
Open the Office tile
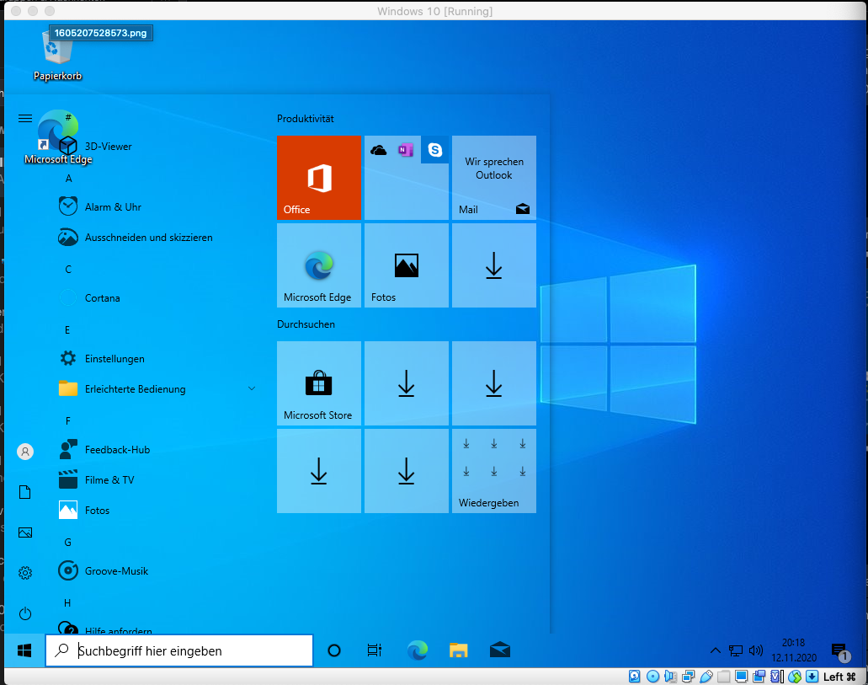(x=319, y=177)
